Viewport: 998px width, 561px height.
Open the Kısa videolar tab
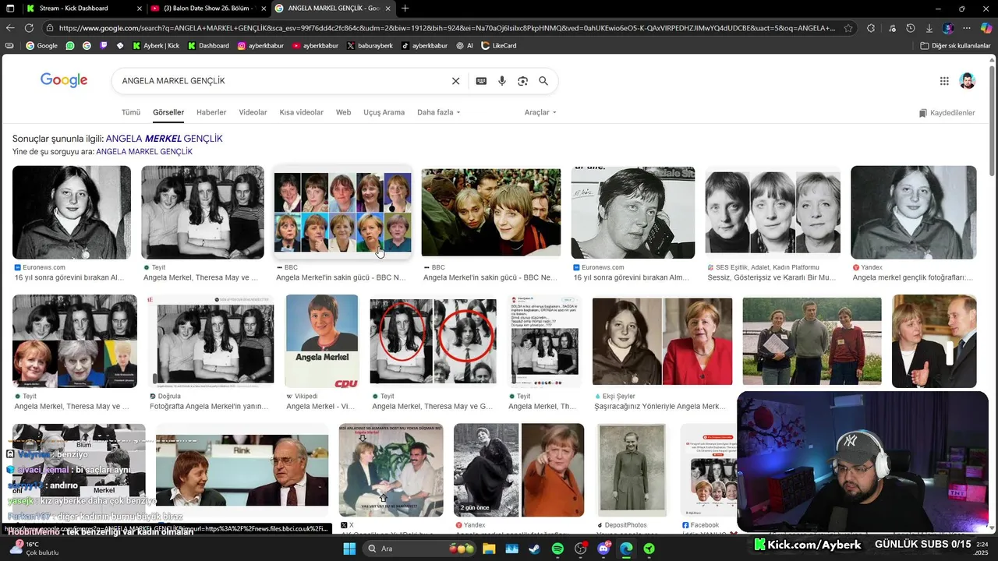pyautogui.click(x=302, y=112)
